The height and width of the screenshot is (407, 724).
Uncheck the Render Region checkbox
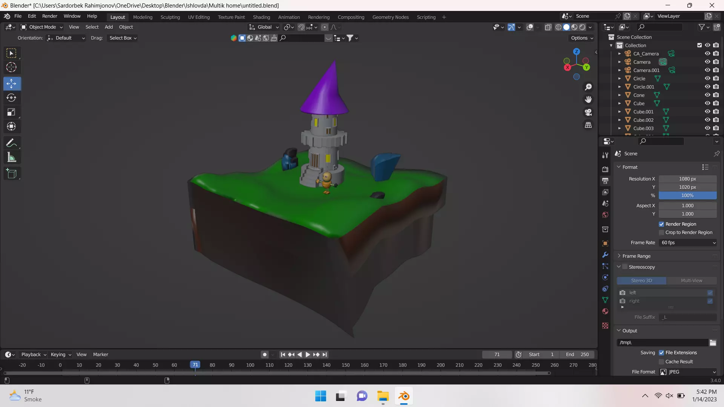click(x=661, y=224)
